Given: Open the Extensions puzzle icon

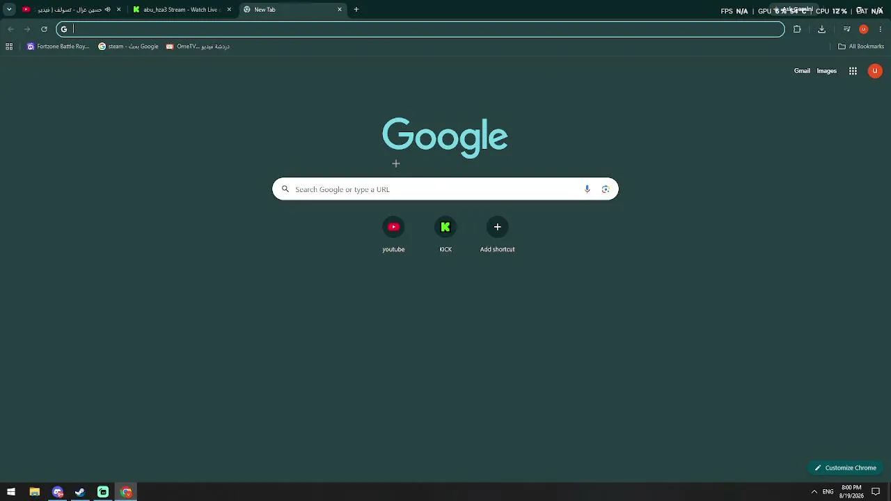Looking at the screenshot, I should coord(797,29).
